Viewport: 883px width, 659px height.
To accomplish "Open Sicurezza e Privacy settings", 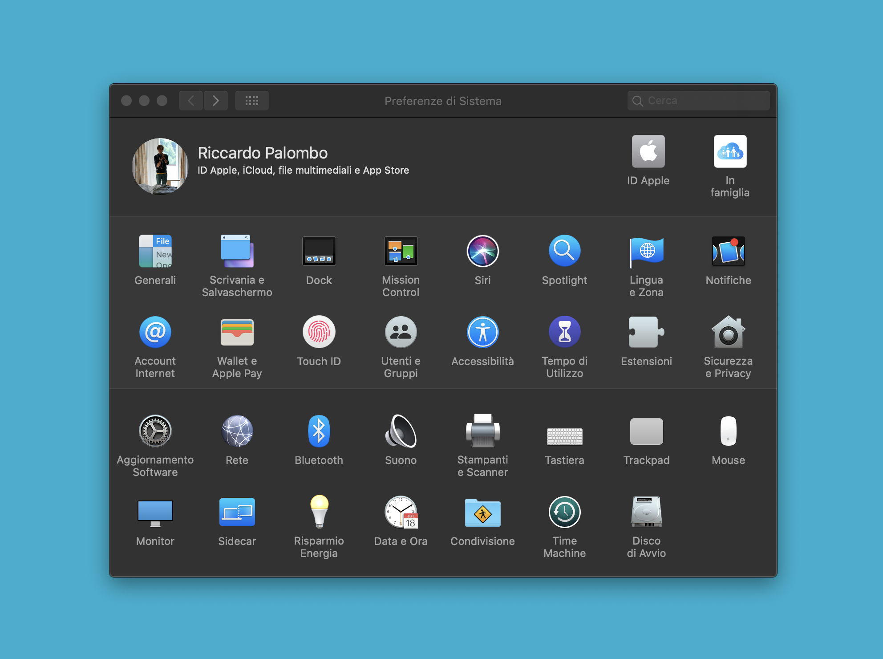I will tap(728, 332).
